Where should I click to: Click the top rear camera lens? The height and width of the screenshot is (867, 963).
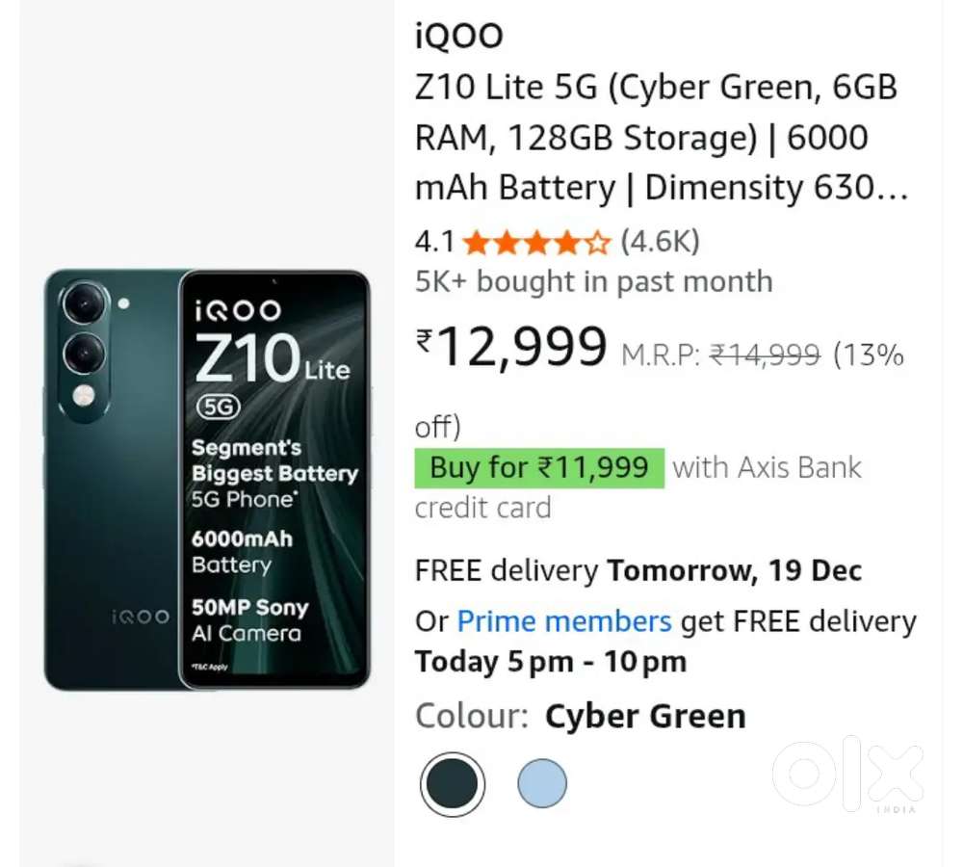(85, 303)
